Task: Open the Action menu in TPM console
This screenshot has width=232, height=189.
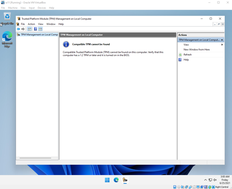Action: coord(31,24)
